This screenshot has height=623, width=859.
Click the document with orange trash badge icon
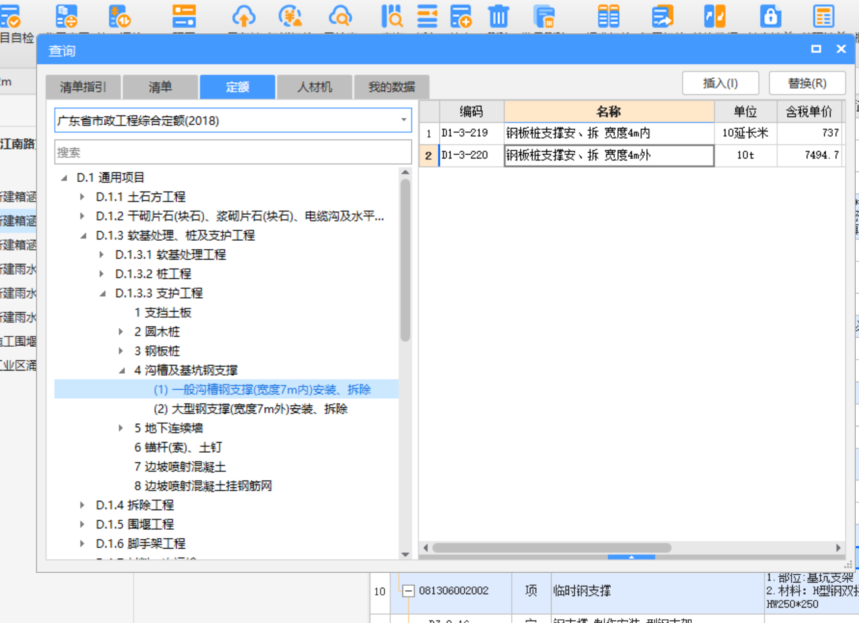tap(544, 17)
